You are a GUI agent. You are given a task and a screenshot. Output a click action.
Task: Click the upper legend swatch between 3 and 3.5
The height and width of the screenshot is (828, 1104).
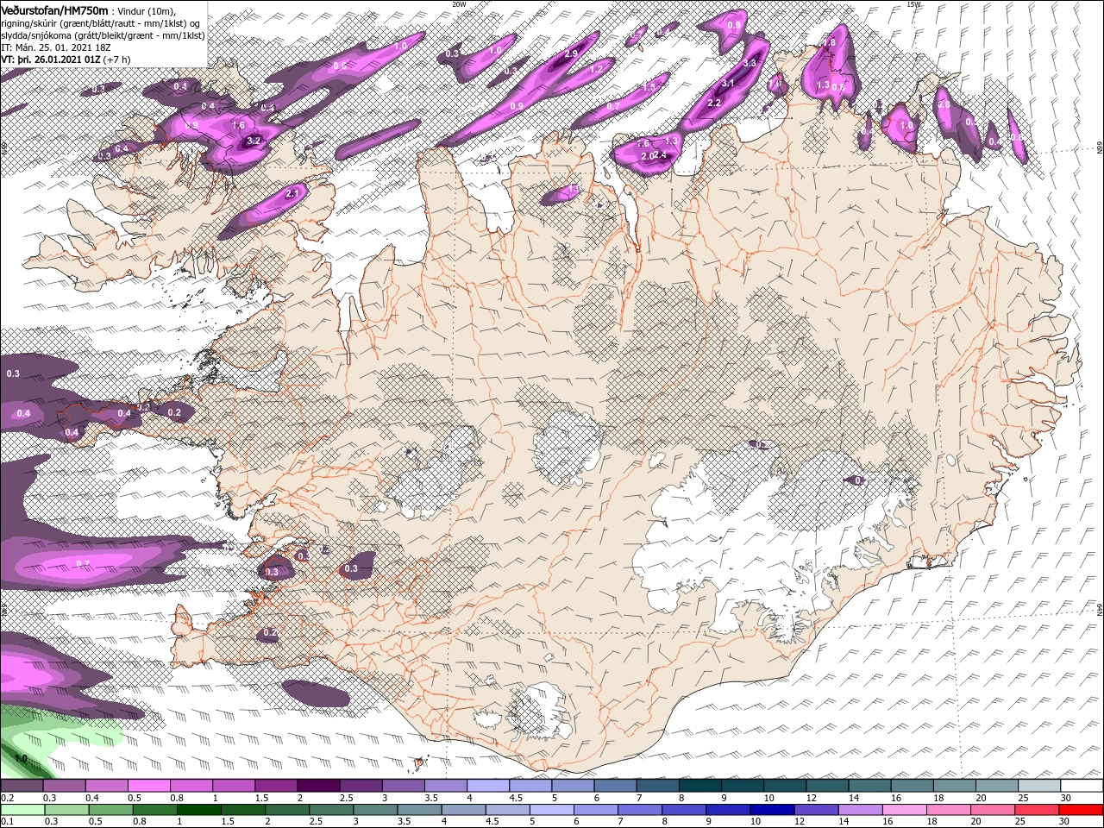coord(403,786)
